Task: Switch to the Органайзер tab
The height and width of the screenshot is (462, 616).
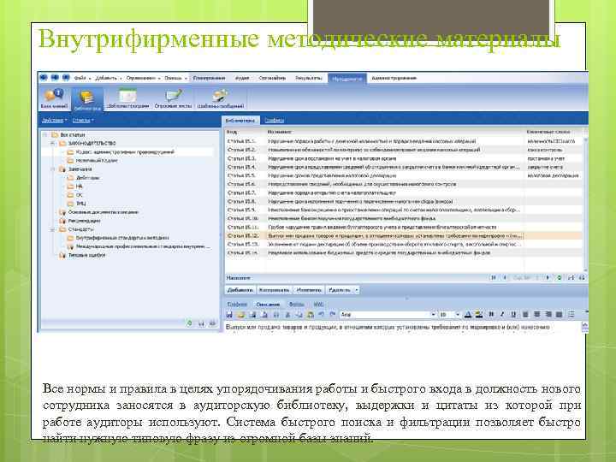Action: pos(272,78)
